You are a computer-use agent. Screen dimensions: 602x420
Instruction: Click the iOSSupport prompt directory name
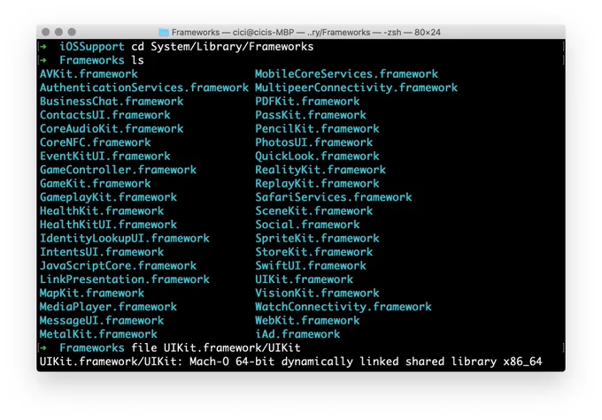coord(92,47)
